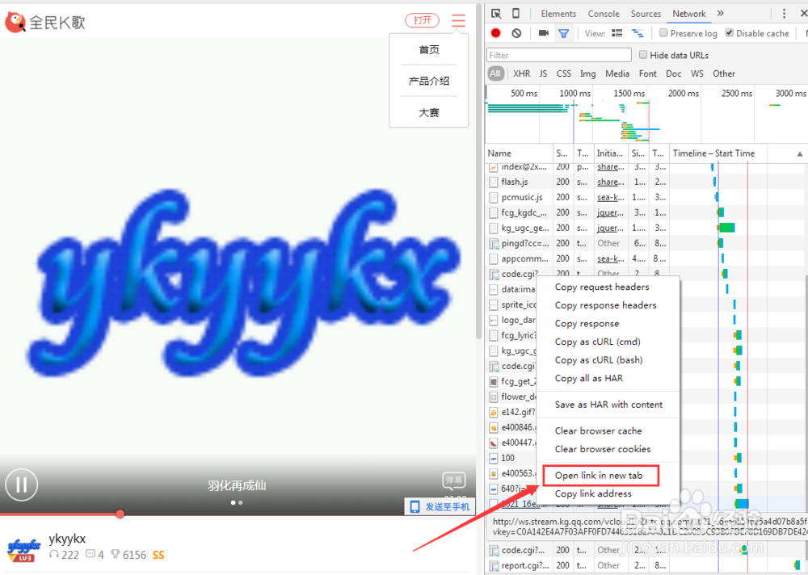This screenshot has width=808, height=575.
Task: Filter requests by XHR
Action: (x=521, y=73)
